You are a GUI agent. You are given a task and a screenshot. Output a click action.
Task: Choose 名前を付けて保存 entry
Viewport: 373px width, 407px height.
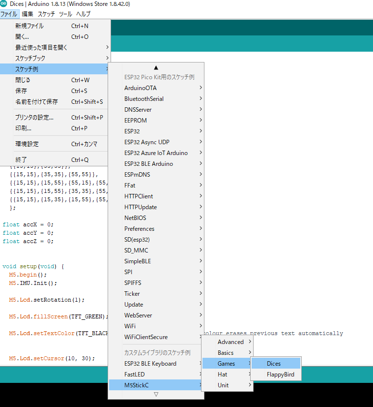pos(54,102)
